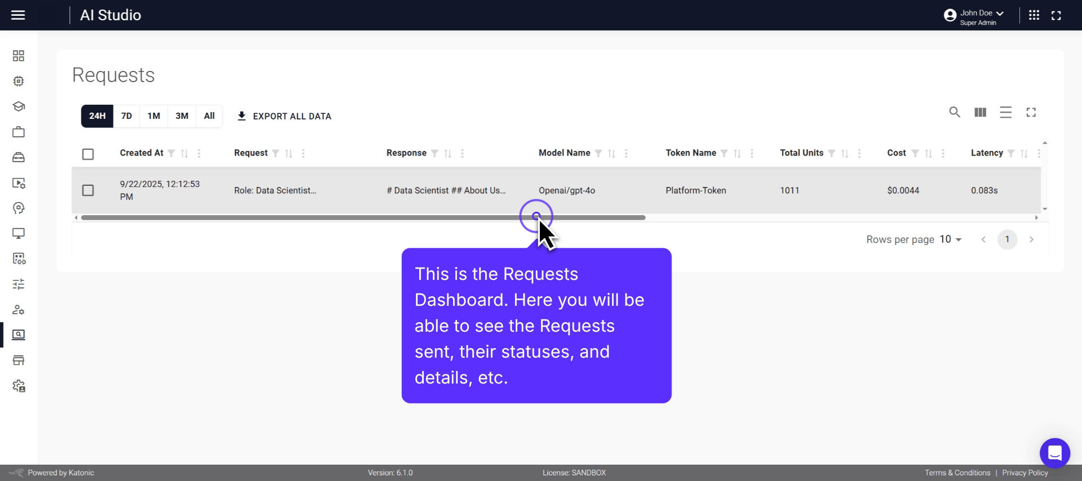Open the chip processor sidebar icon
The height and width of the screenshot is (481, 1082).
pyautogui.click(x=19, y=81)
